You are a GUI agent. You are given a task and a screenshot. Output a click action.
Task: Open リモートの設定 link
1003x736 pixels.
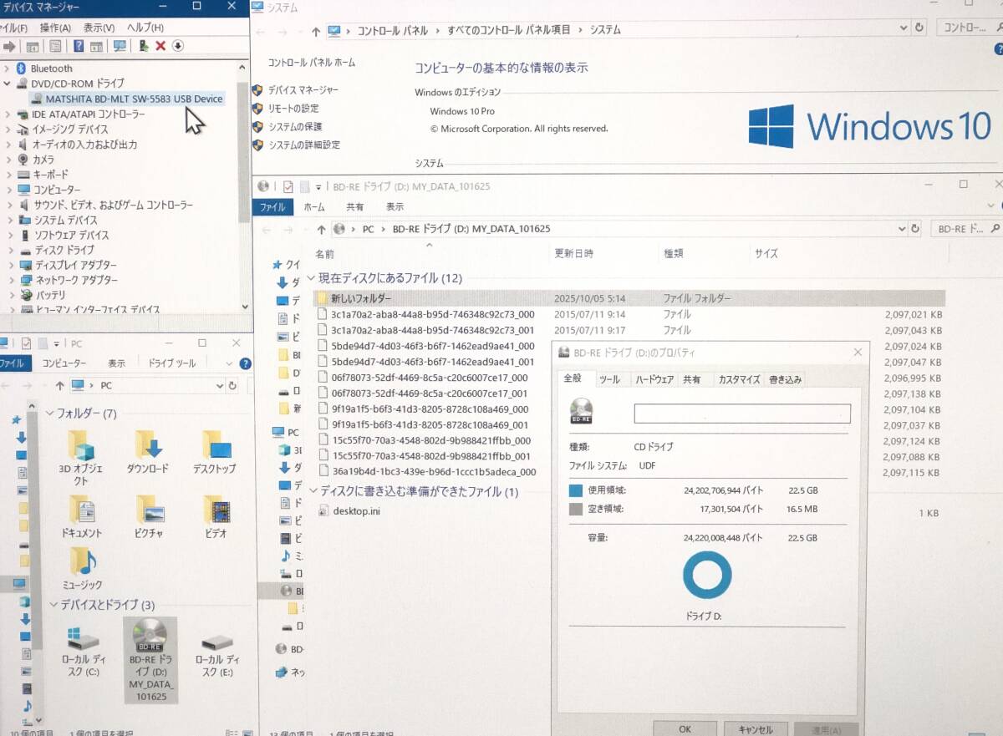[x=293, y=109]
